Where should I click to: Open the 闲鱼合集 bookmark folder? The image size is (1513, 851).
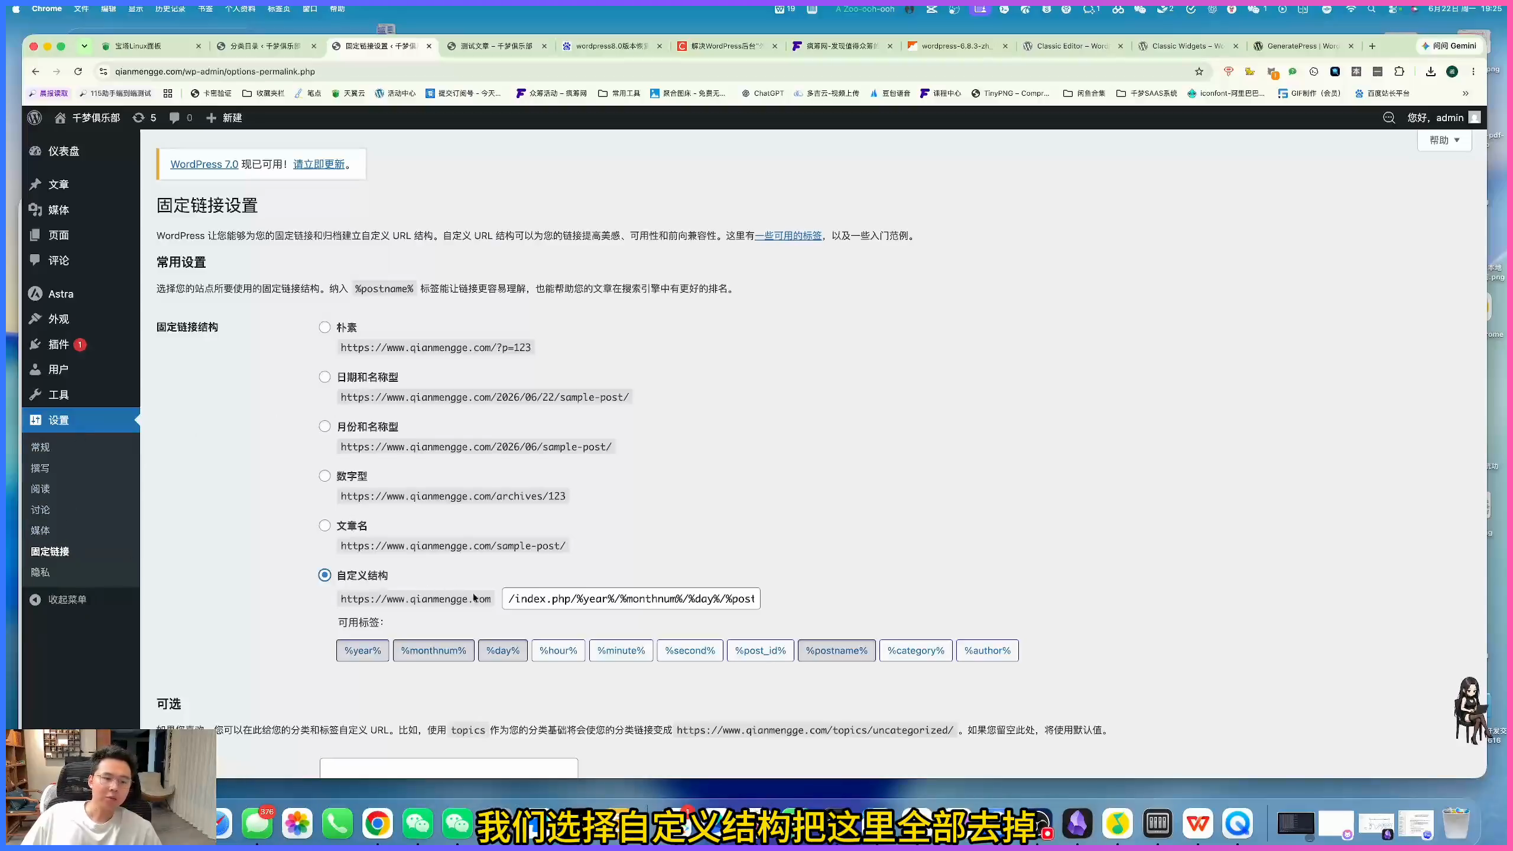click(1084, 93)
